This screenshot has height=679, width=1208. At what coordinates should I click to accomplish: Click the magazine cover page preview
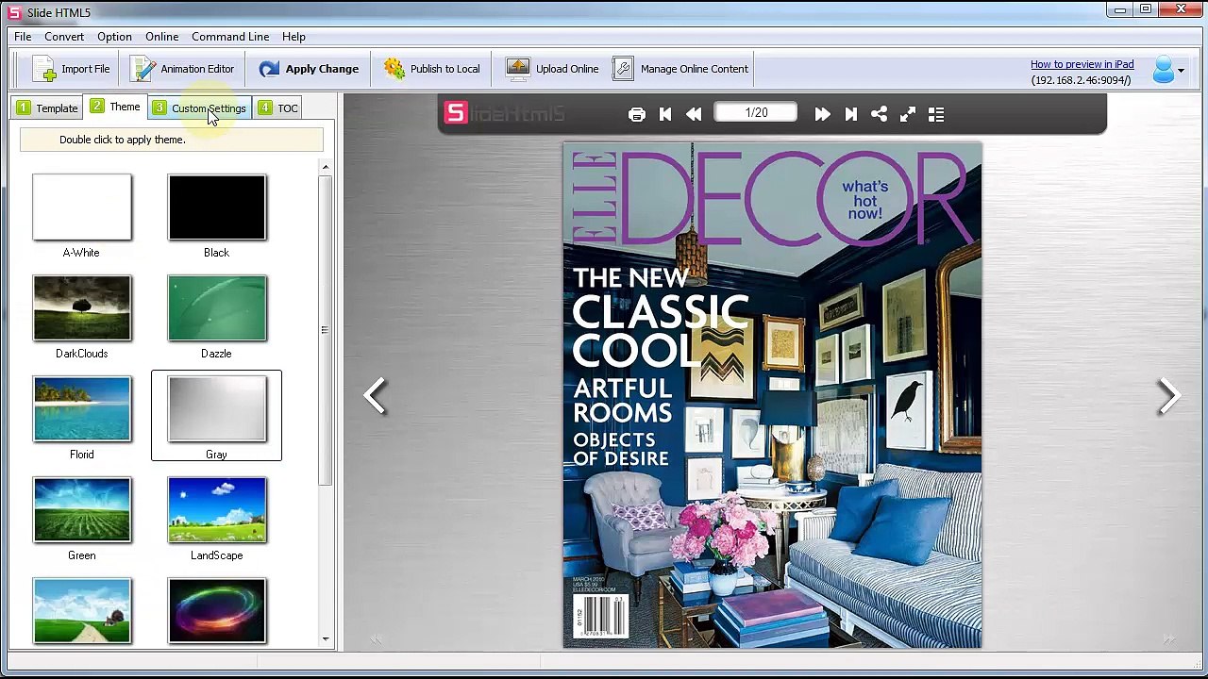[x=772, y=395]
